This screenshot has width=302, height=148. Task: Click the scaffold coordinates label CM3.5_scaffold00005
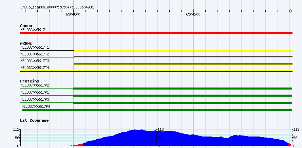point(57,7)
